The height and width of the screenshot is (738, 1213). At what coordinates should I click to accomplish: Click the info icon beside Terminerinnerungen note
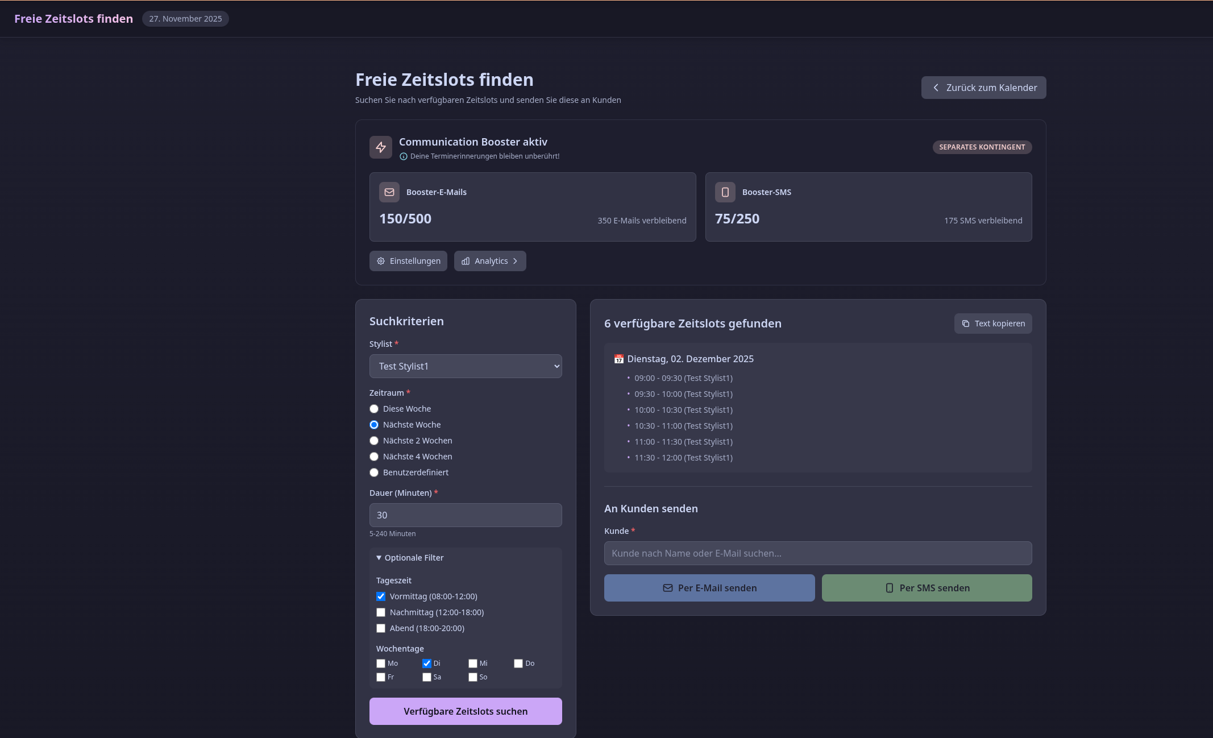[404, 156]
